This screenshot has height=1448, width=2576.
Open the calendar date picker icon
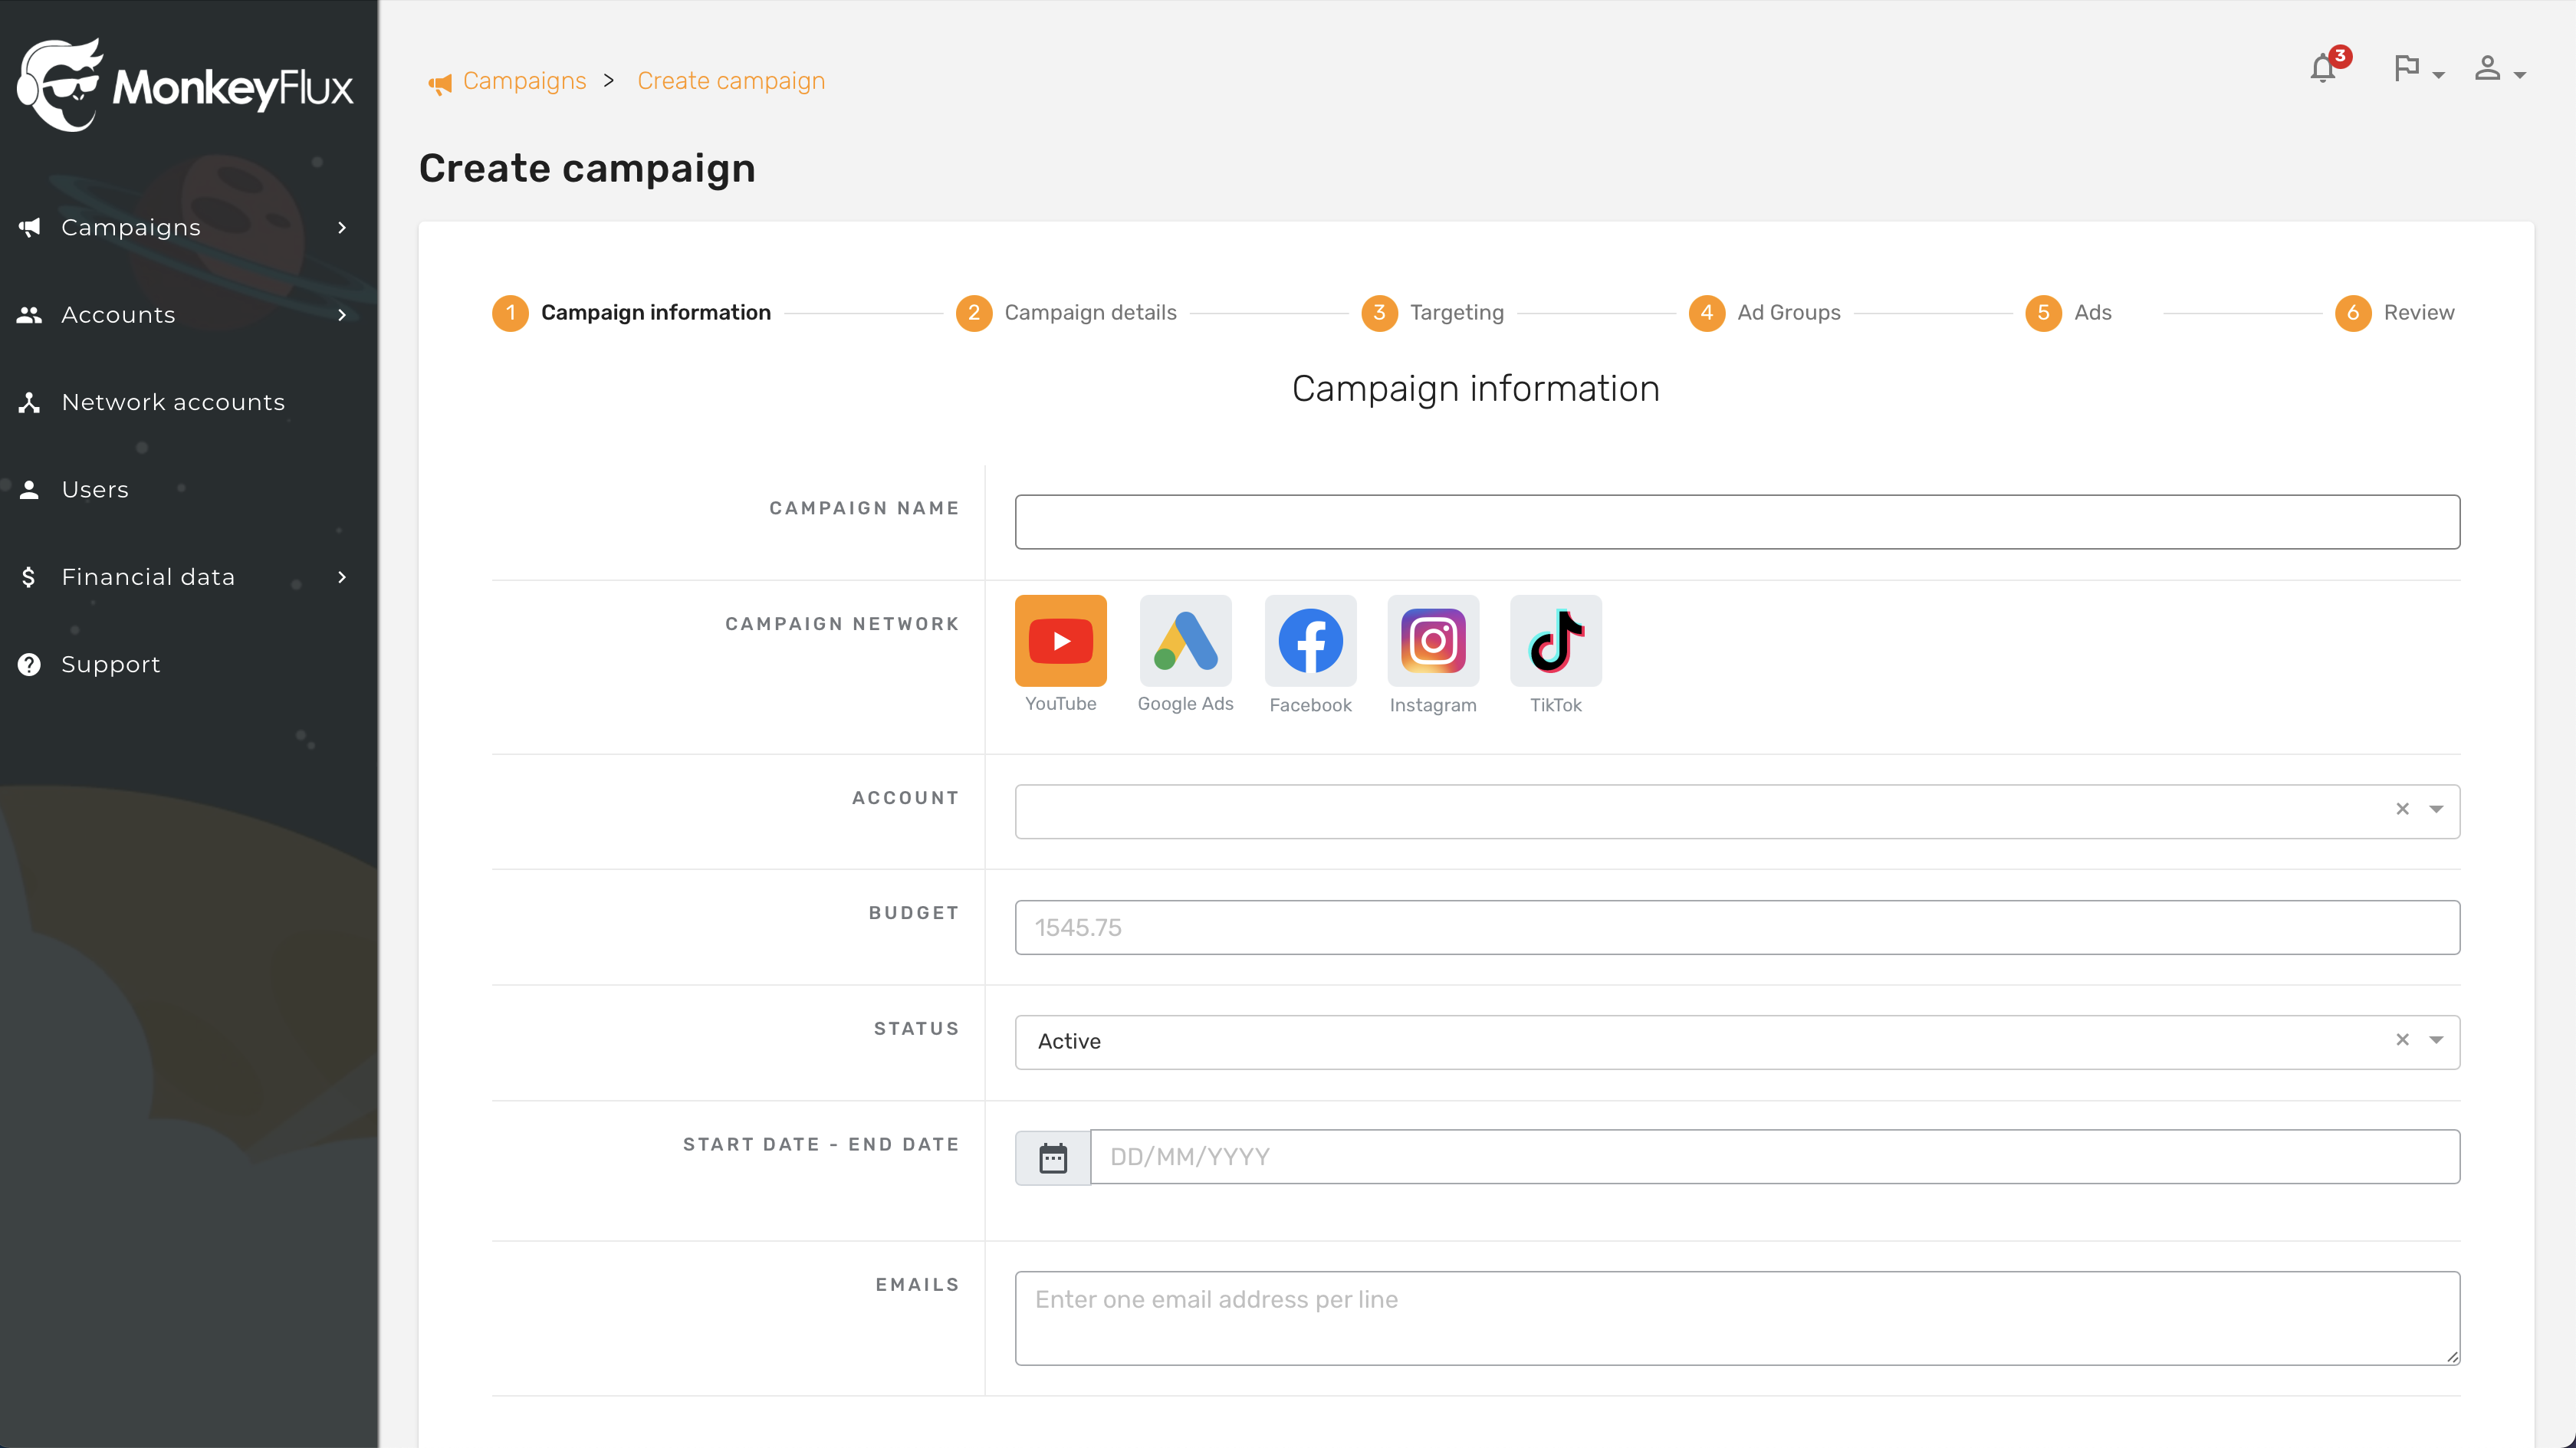(x=1052, y=1158)
